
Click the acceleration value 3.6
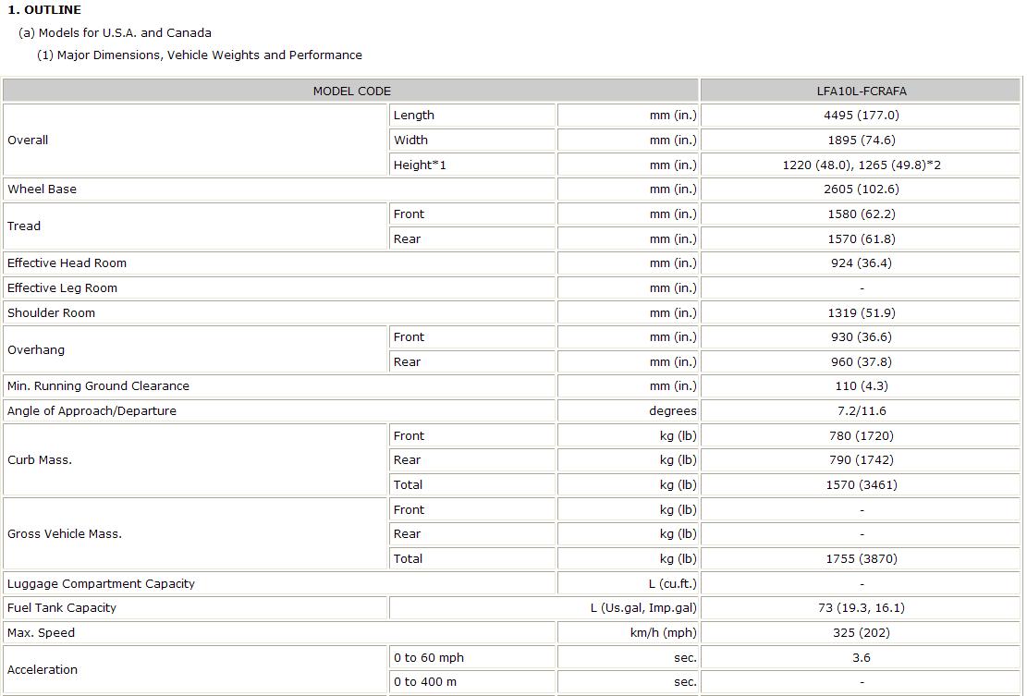click(862, 658)
